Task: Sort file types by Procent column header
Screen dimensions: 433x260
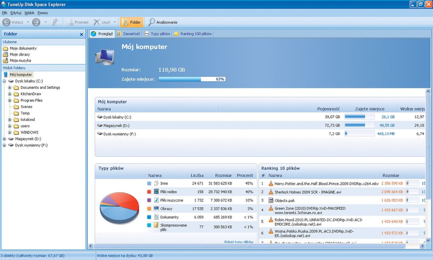Action: [245, 175]
